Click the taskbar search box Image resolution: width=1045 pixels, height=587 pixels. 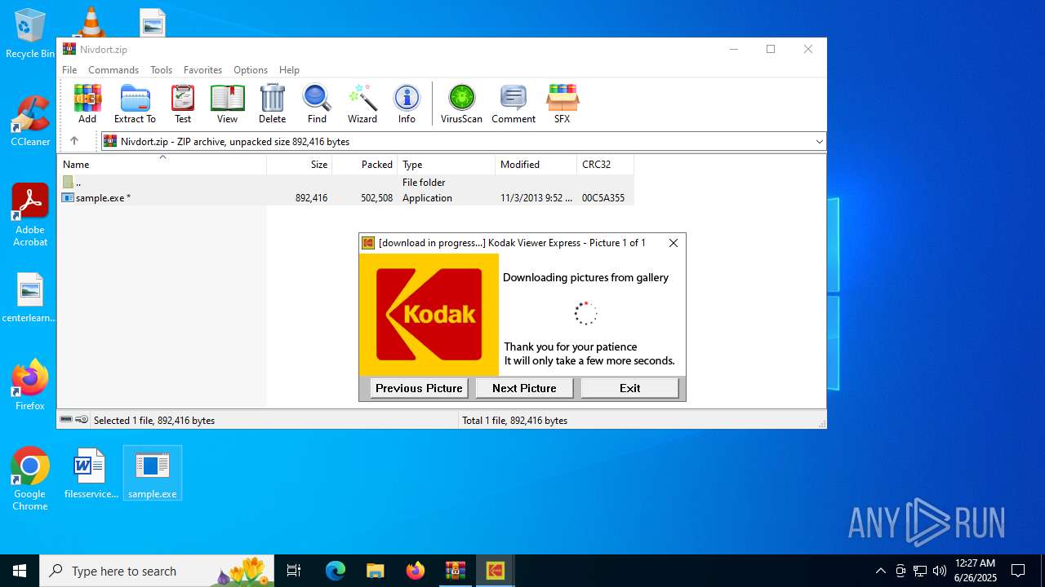[x=158, y=571]
